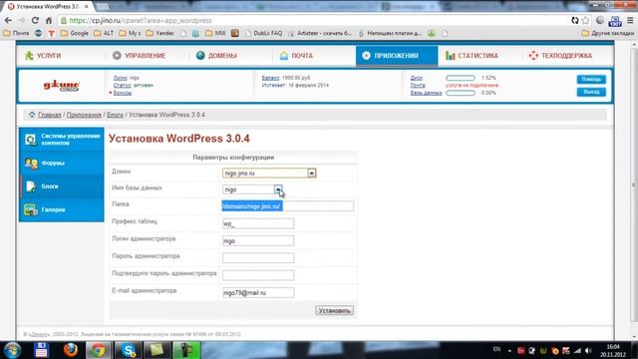Click the browser Home icon
The width and height of the screenshot is (638, 359).
click(49, 20)
